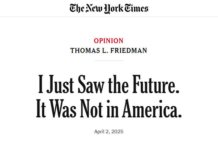The width and height of the screenshot is (218, 142).
Task: Click the word 'Times' in the masthead
Action: (136, 8)
